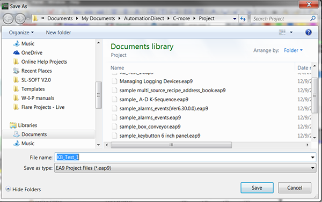Open the Help question mark icon
This screenshot has height=202, width=322.
pyautogui.click(x=308, y=32)
